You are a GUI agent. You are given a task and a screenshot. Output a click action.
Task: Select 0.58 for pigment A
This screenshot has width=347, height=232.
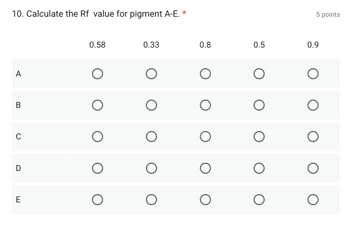click(97, 74)
